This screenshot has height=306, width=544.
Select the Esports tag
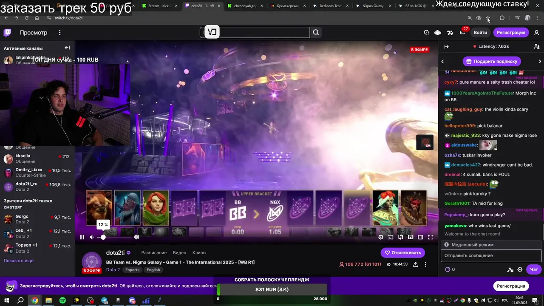(132, 270)
